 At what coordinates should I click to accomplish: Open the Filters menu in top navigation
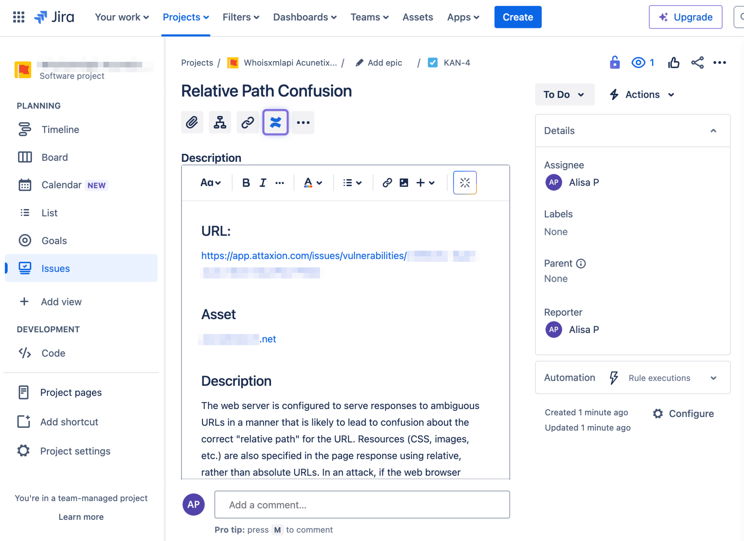point(241,17)
